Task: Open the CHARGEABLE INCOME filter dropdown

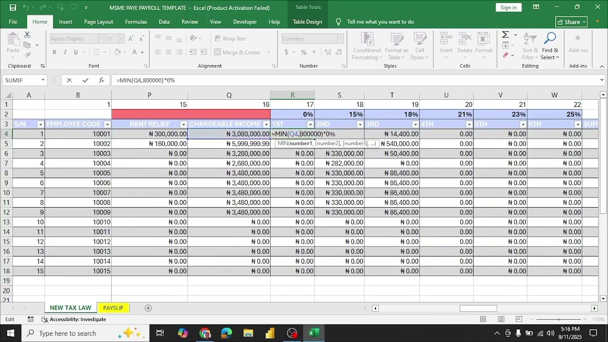Action: tap(266, 124)
